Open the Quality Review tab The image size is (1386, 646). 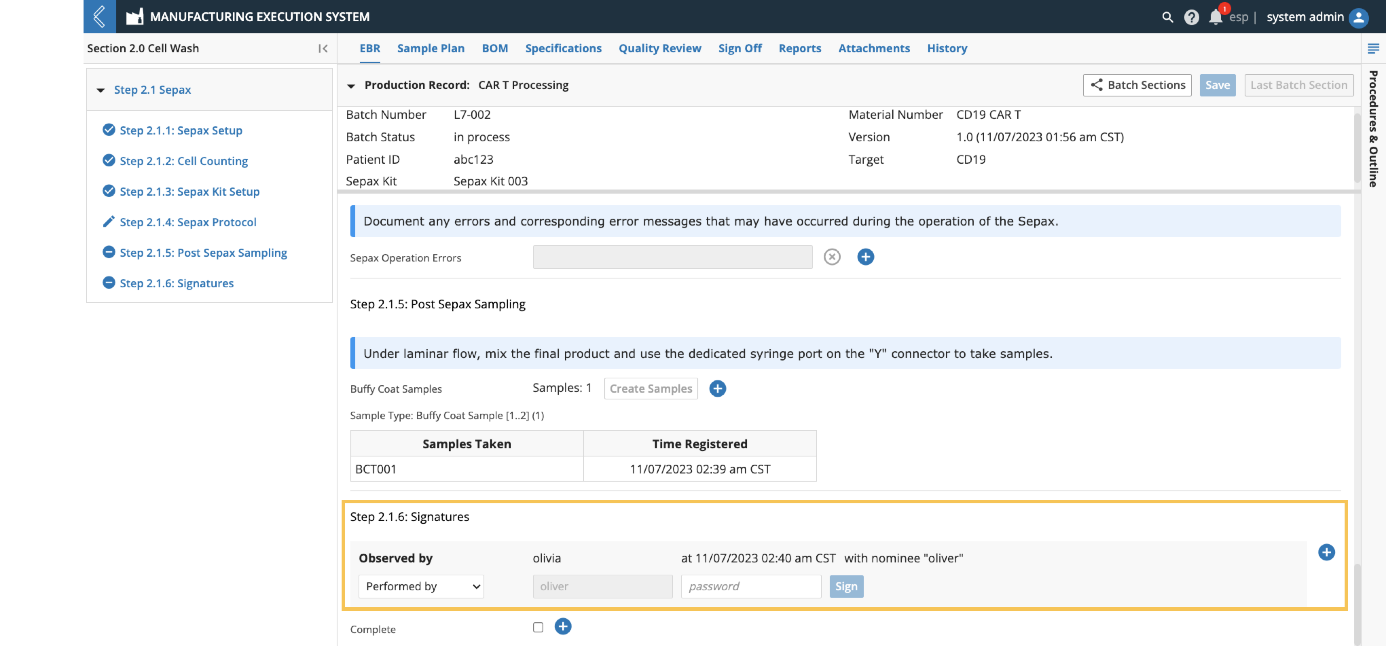(660, 49)
